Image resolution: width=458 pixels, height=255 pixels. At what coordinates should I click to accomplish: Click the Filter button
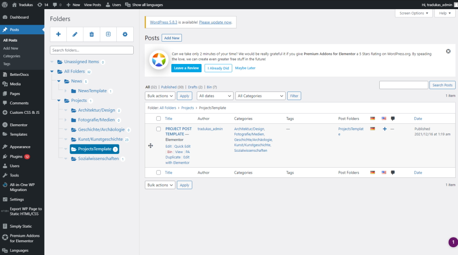click(294, 96)
